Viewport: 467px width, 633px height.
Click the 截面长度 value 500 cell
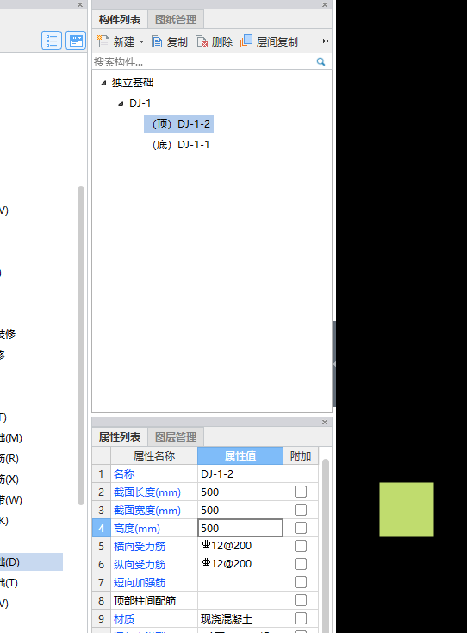pyautogui.click(x=240, y=492)
